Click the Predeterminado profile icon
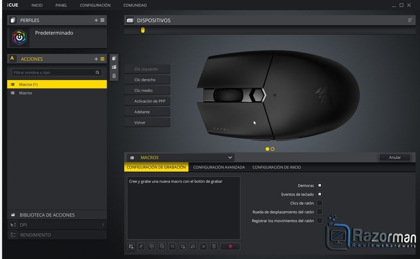The image size is (420, 259). pyautogui.click(x=19, y=37)
